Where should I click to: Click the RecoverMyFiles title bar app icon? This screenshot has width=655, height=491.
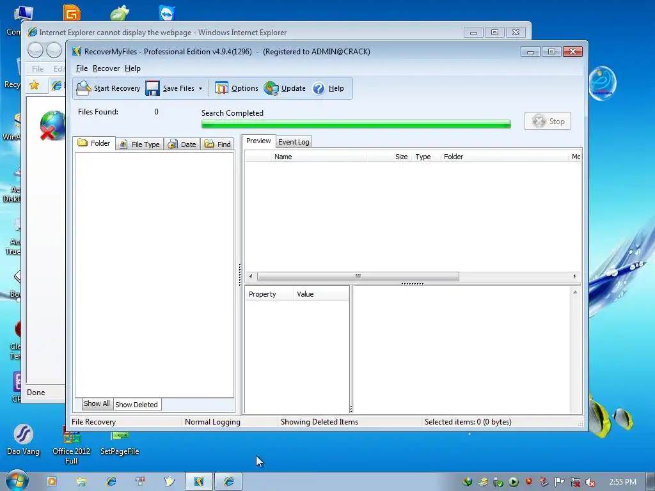click(x=77, y=51)
